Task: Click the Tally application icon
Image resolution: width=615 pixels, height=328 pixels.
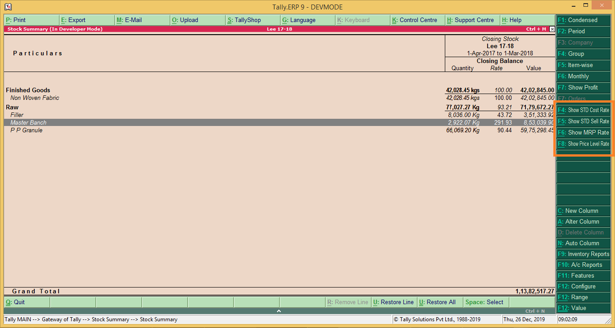Action: [6, 5]
